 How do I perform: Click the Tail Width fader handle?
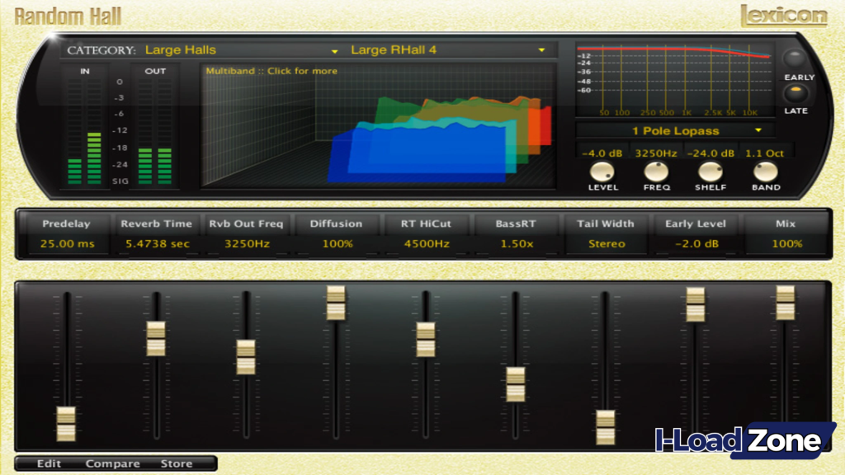point(606,428)
